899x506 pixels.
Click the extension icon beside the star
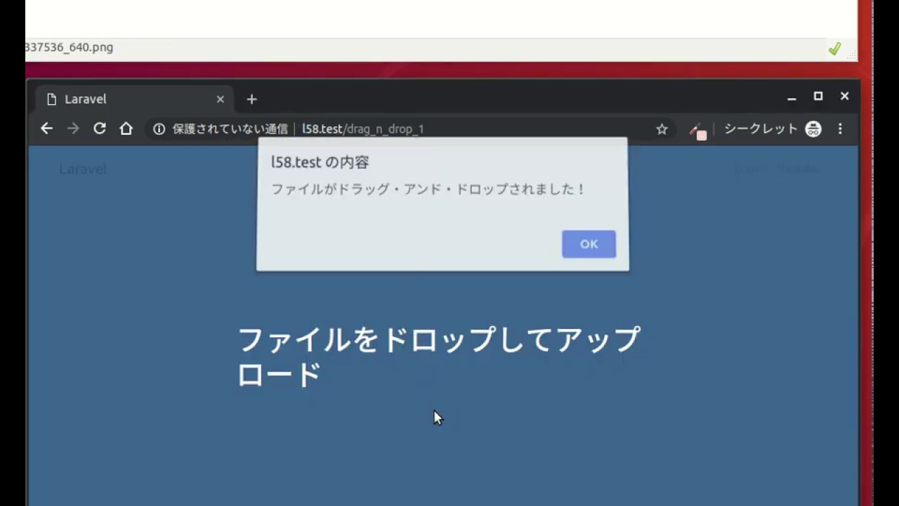tap(697, 131)
